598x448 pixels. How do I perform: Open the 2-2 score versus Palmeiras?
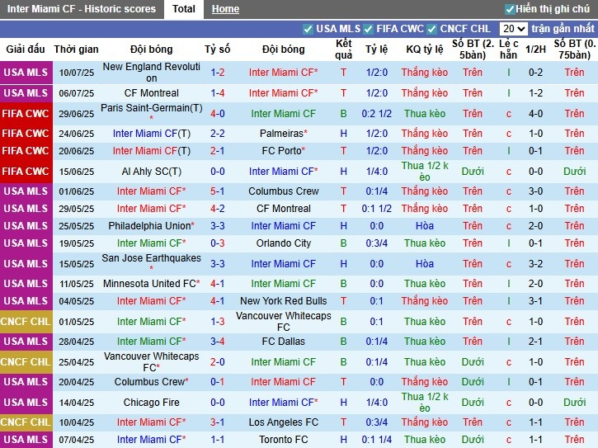coord(218,133)
